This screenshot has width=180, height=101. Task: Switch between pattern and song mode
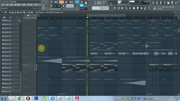(51, 6)
